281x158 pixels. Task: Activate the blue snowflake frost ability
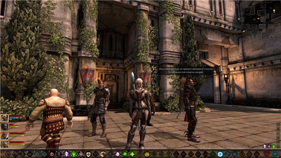[x=220, y=154]
